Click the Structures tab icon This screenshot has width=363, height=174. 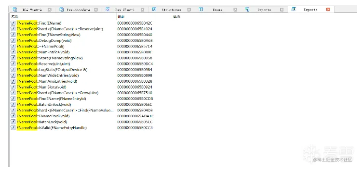(154, 10)
